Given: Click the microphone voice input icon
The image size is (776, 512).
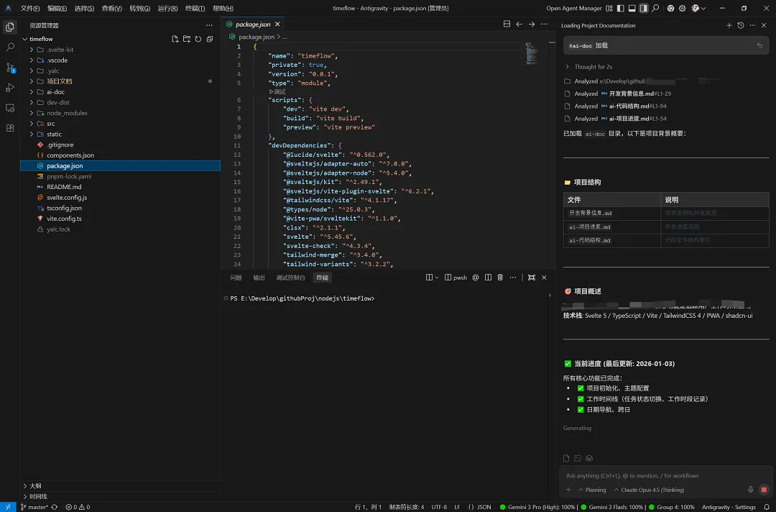Looking at the screenshot, I should 751,490.
